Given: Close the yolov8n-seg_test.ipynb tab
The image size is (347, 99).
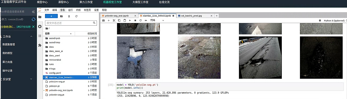Looking at the screenshot, I should tap(135, 16).
